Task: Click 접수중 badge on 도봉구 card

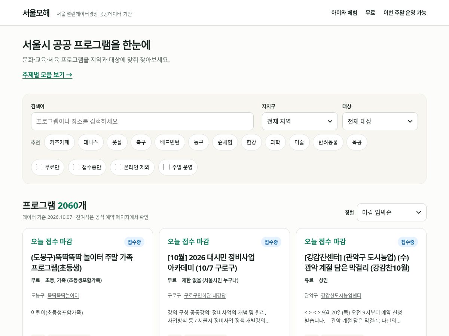Action: click(x=134, y=242)
